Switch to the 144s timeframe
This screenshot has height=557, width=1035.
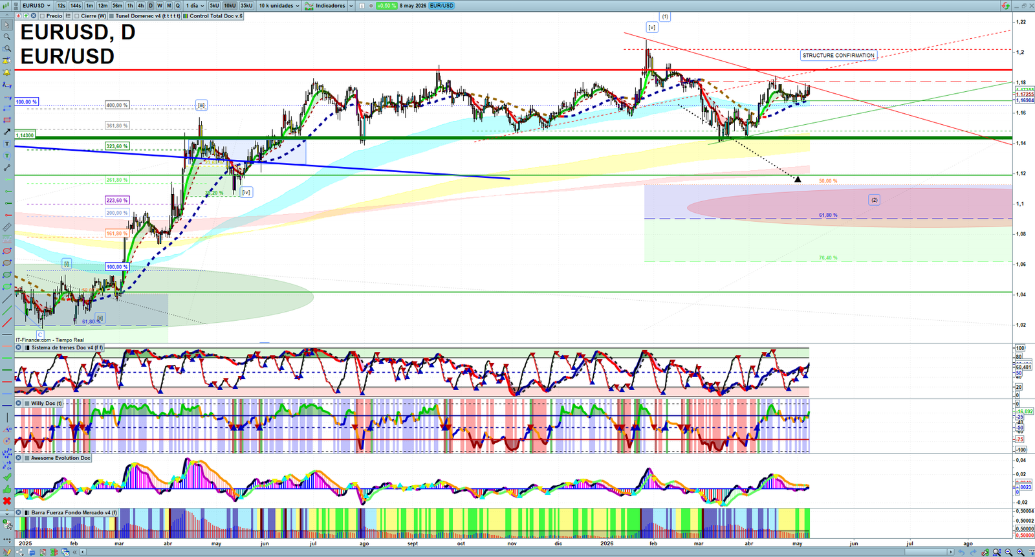tap(76, 6)
